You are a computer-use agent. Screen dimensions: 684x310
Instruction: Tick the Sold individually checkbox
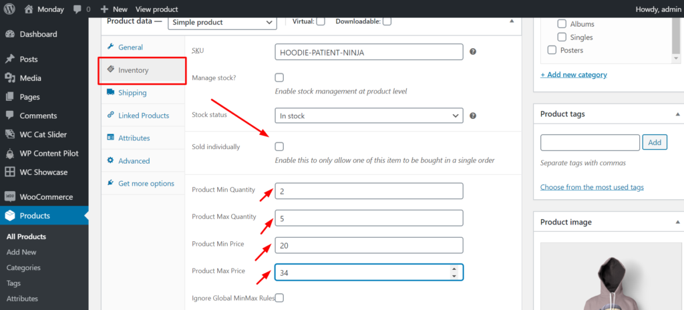279,146
